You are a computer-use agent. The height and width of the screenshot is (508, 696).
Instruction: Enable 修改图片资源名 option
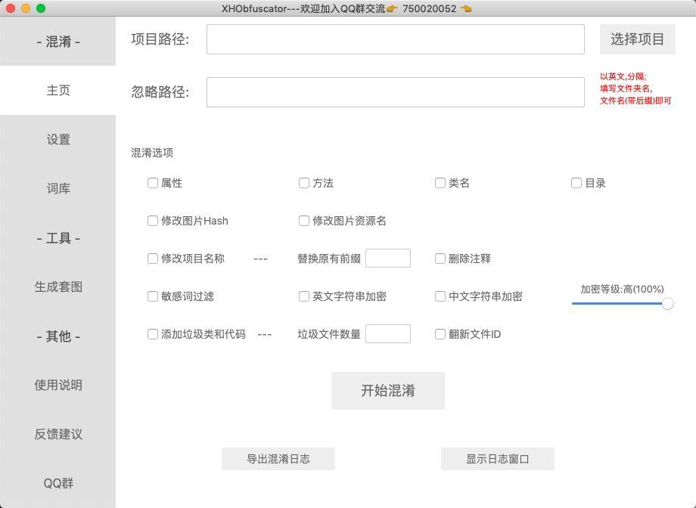[x=303, y=220]
